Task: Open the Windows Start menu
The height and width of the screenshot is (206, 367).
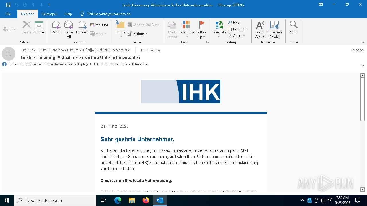Action: tap(7, 200)
